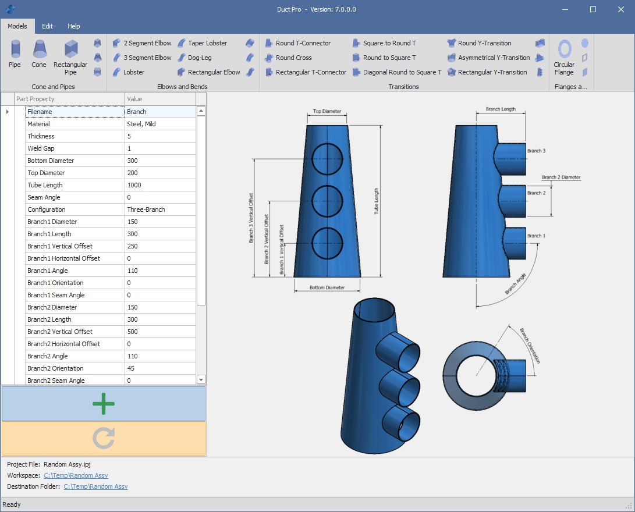Open the Destination Folder path link
Viewport: 635px width, 512px height.
[x=95, y=486]
